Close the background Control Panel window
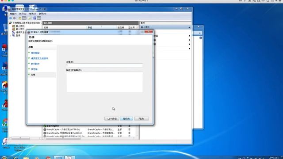The width and height of the screenshot is (283, 159). pos(199,26)
